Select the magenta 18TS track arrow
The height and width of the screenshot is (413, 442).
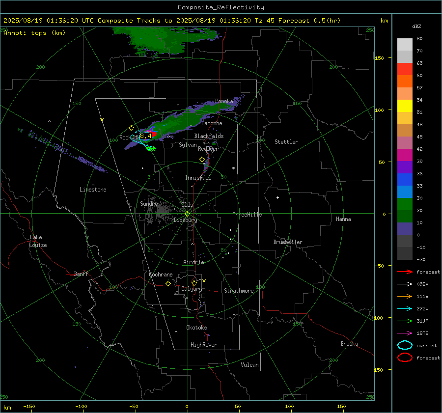coord(405,333)
